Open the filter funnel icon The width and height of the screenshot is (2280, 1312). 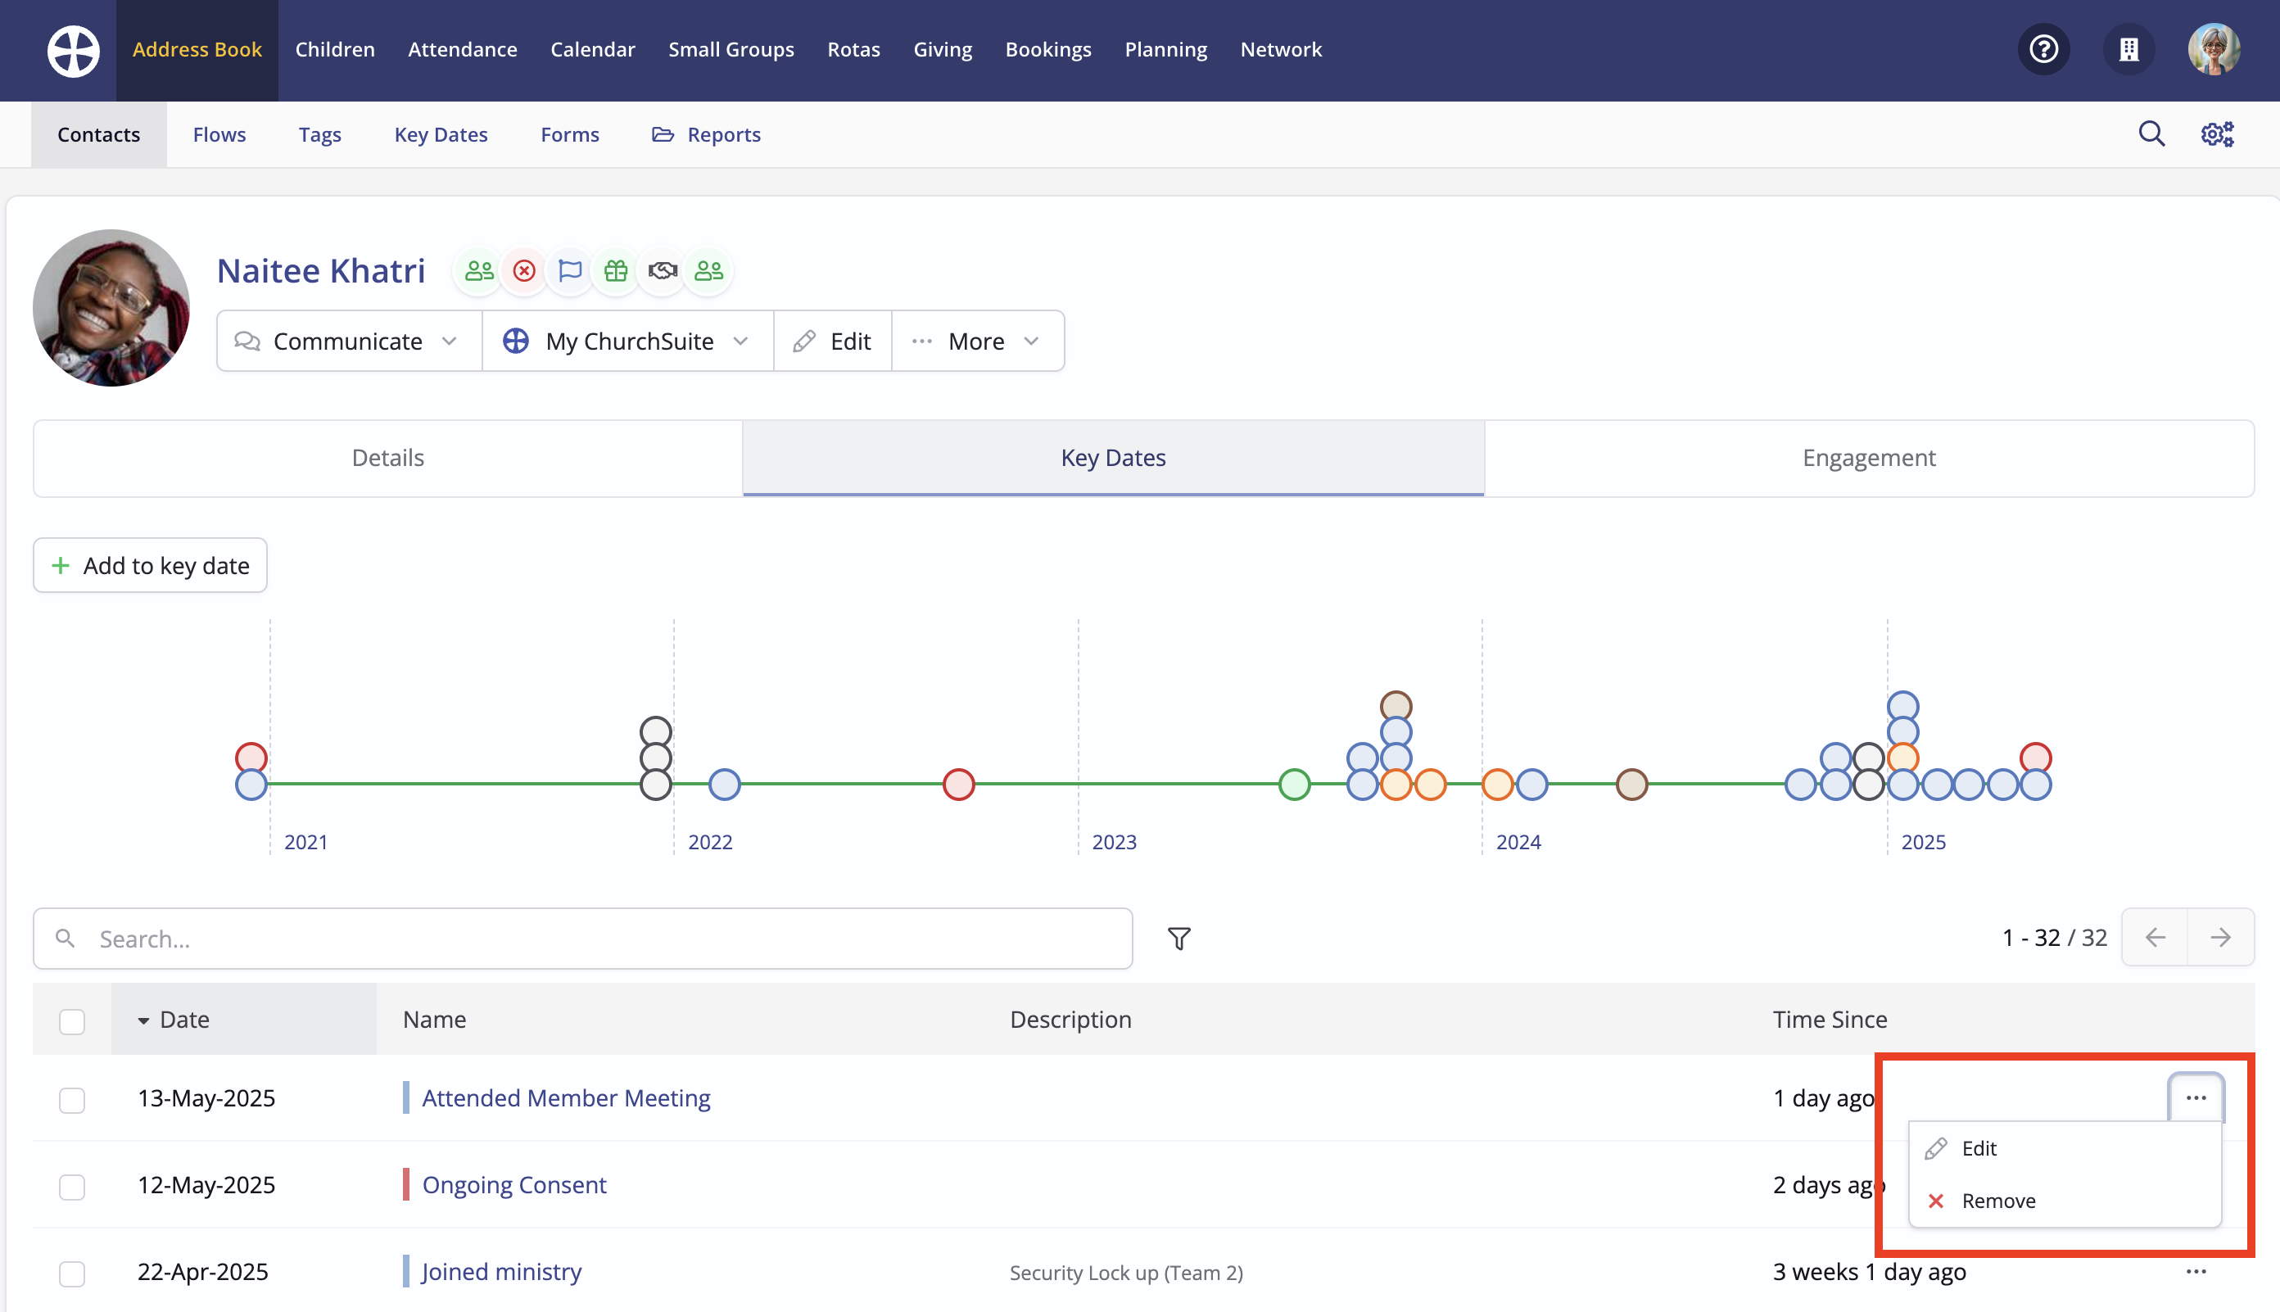coord(1179,938)
